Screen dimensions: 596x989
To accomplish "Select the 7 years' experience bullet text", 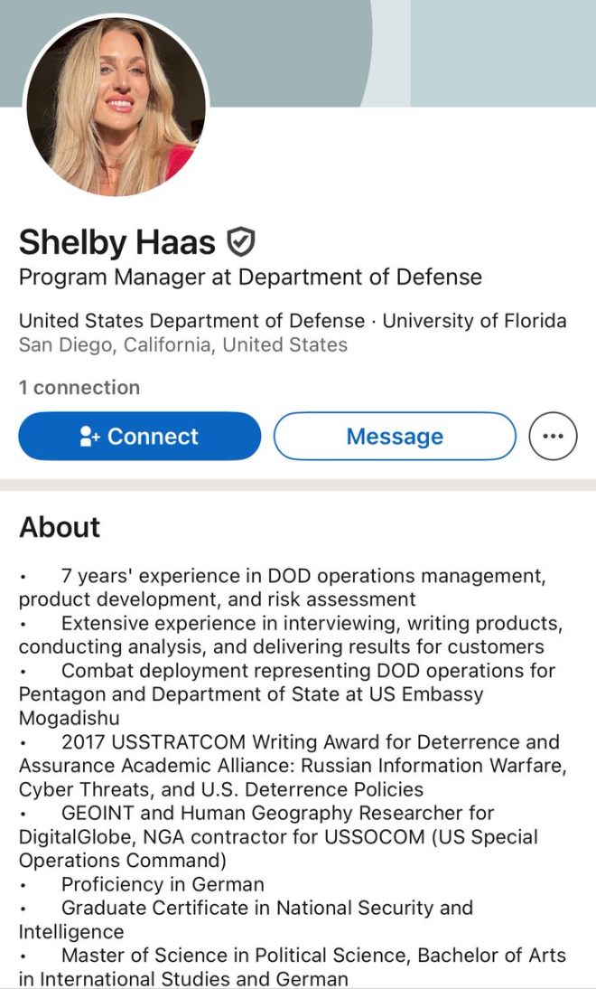I will tap(283, 588).
